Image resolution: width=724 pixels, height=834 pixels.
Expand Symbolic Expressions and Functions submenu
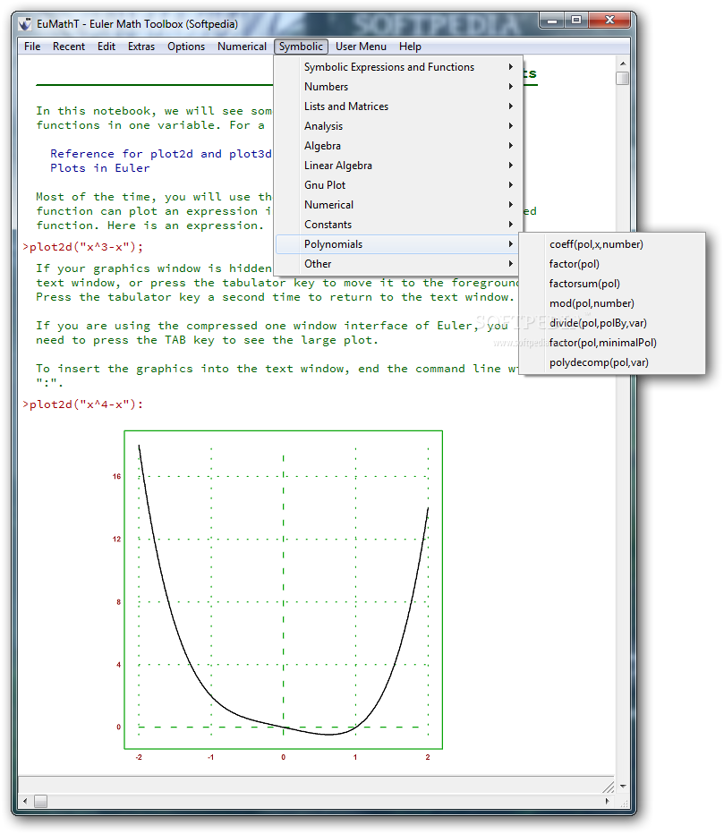tap(397, 67)
